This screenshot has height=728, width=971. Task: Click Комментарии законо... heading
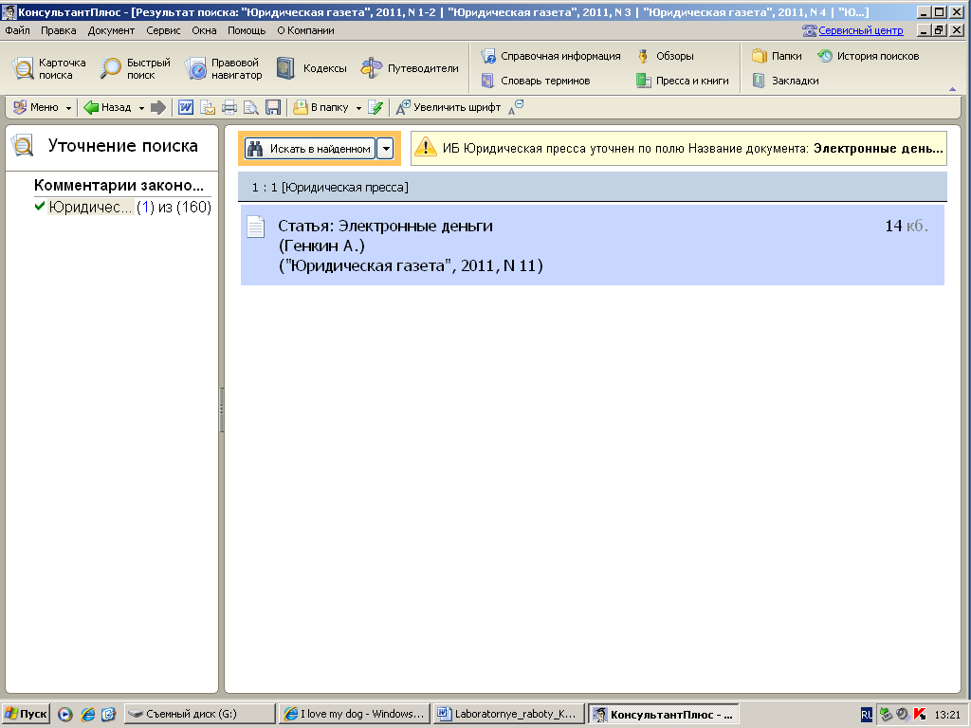click(119, 185)
